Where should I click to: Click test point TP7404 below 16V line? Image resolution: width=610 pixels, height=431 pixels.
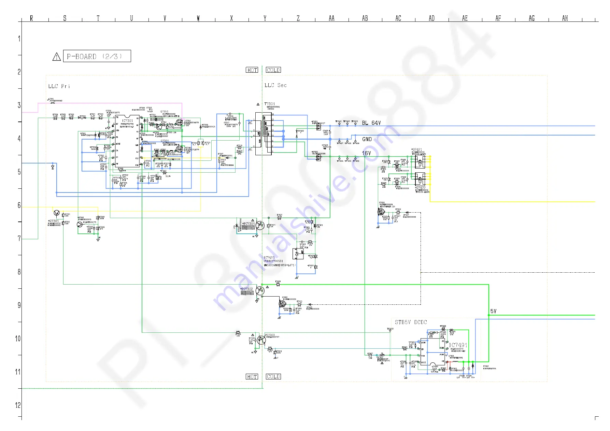(339, 158)
